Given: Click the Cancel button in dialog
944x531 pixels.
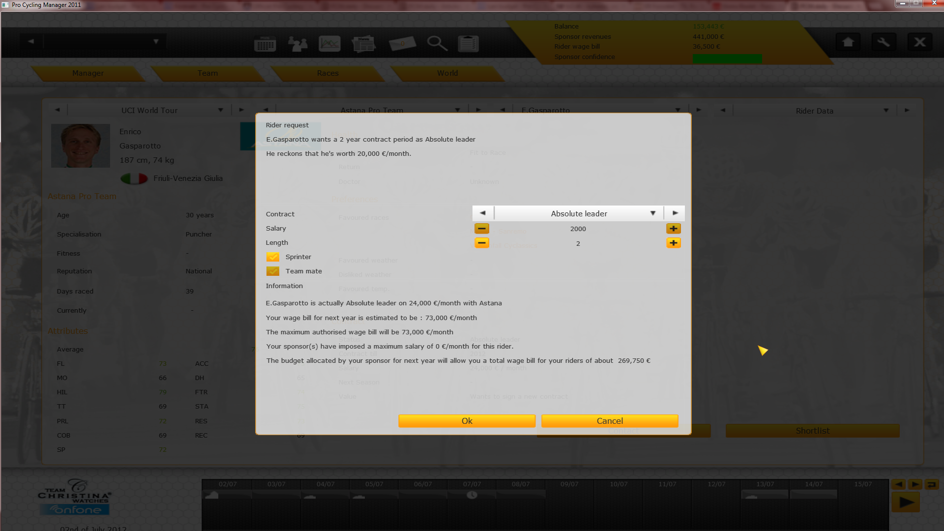Looking at the screenshot, I should tap(609, 421).
